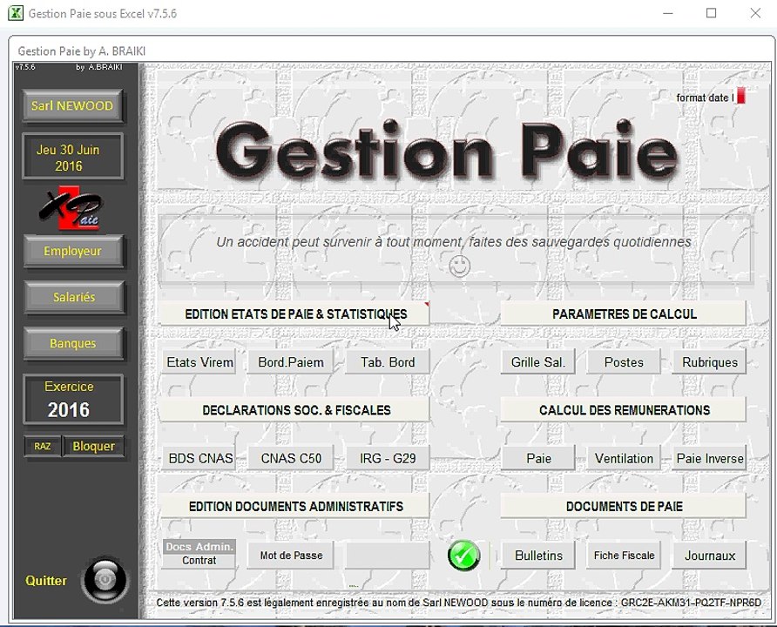This screenshot has height=627, width=777.
Task: Open the Banques section
Action: [73, 343]
